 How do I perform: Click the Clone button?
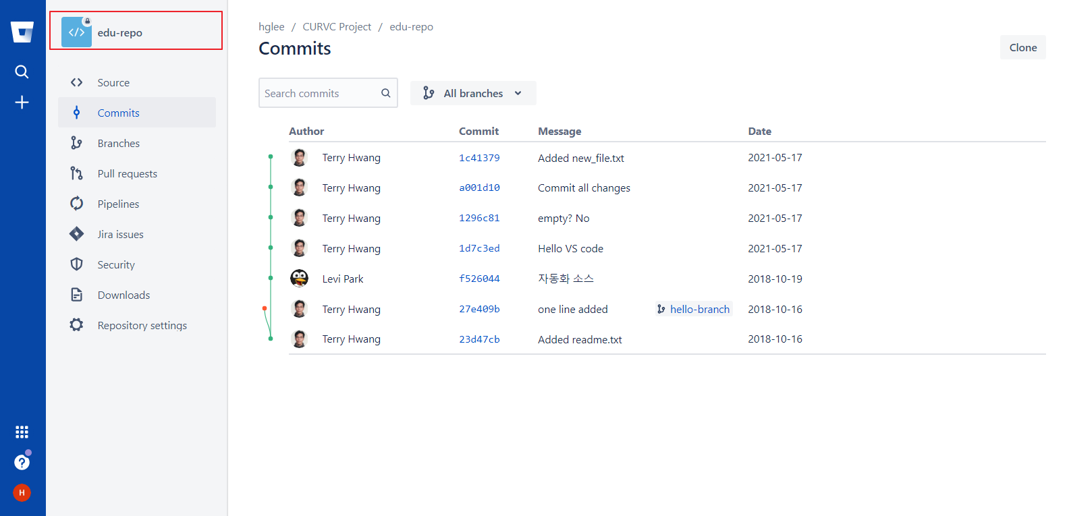[1023, 47]
